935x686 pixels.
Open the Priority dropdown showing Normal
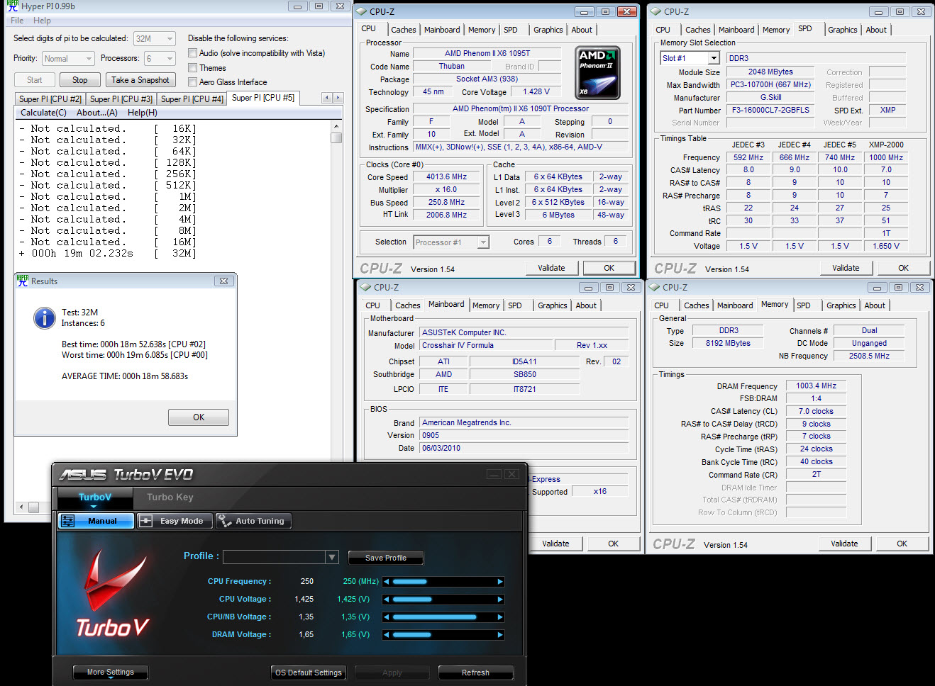(68, 59)
